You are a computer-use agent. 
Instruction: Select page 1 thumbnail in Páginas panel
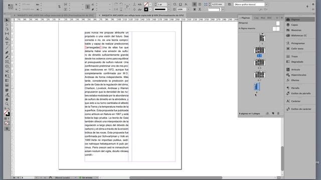pyautogui.click(x=262, y=38)
